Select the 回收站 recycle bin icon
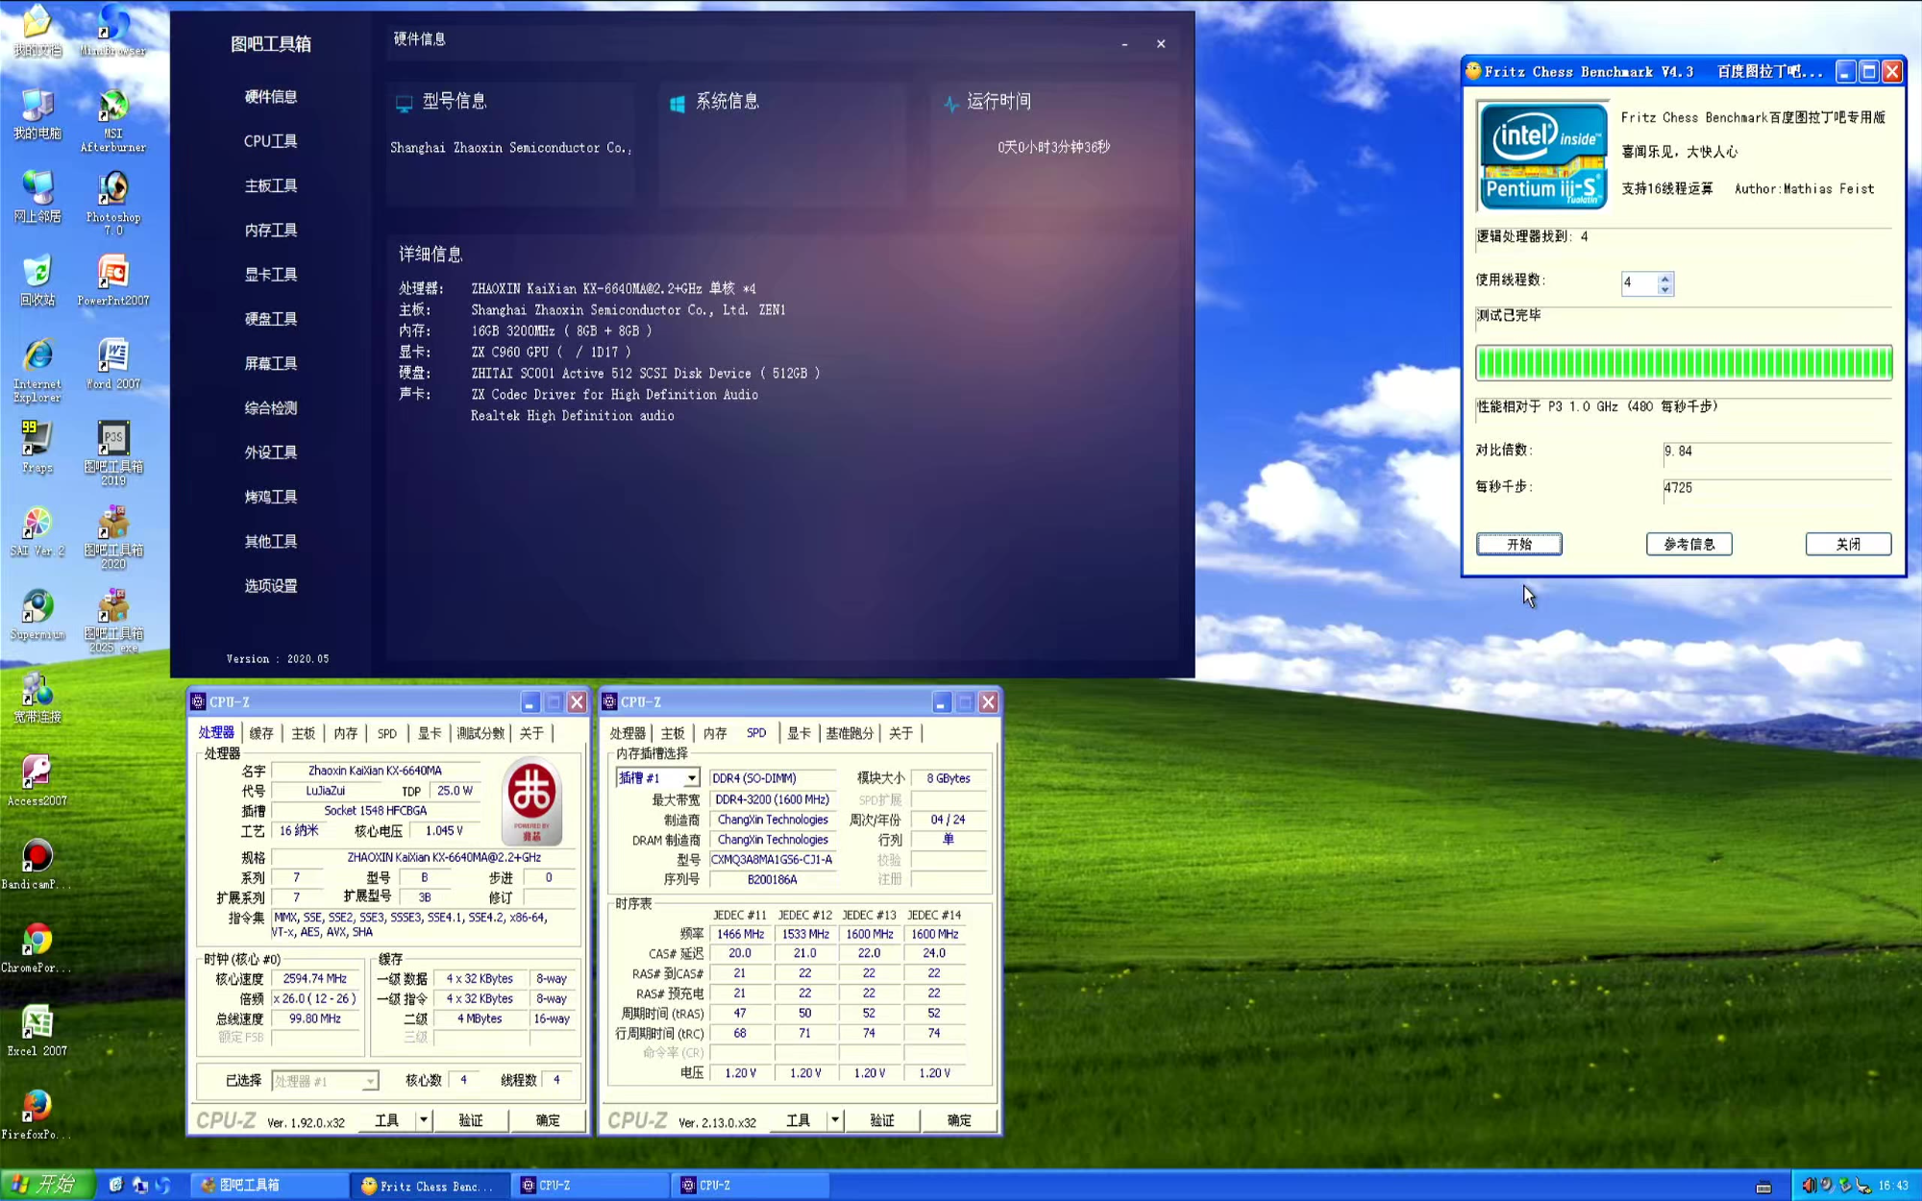The image size is (1922, 1201). (37, 280)
